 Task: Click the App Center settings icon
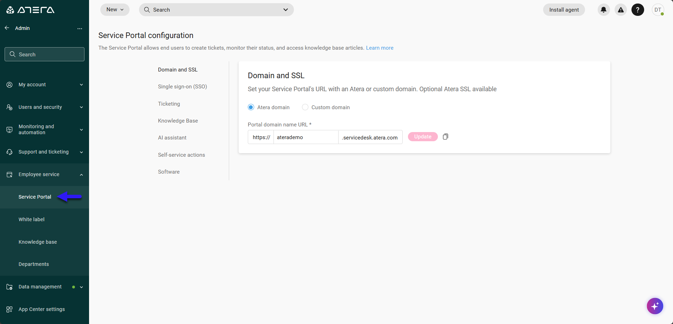point(10,309)
